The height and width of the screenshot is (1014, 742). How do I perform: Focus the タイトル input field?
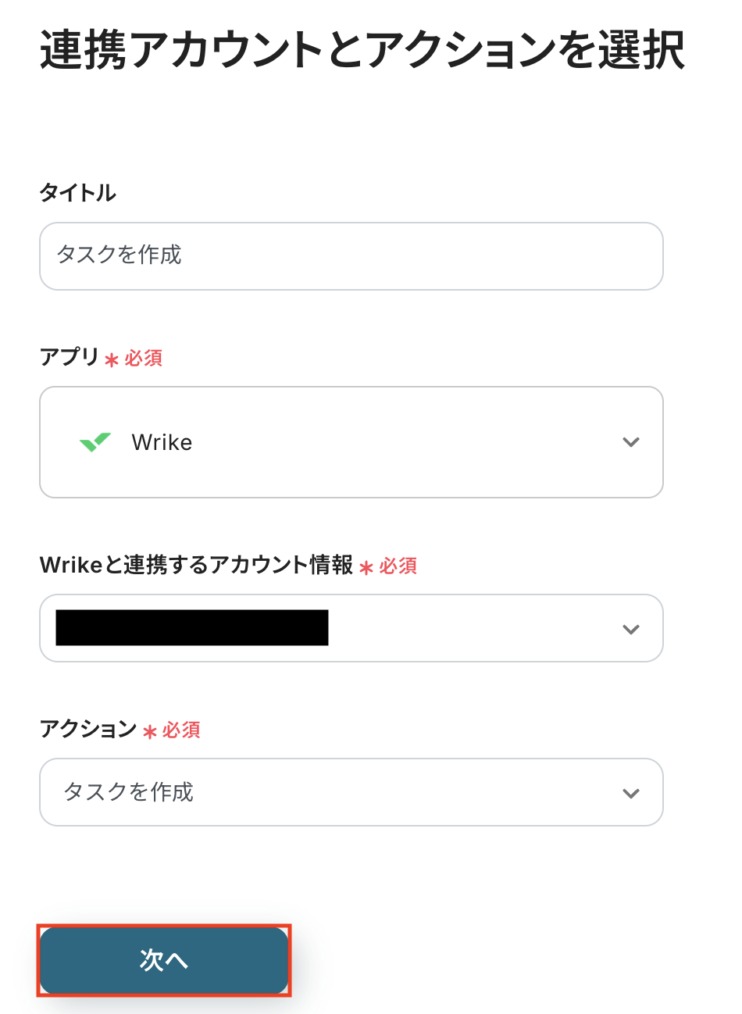[x=351, y=256]
